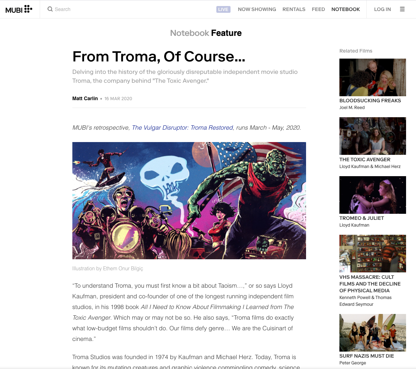Open The Vulgar Disruptor: Troma Restored link

[x=183, y=127]
